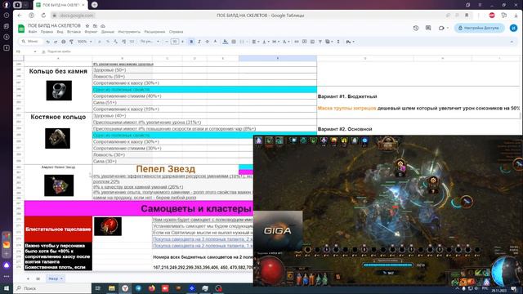The width and height of the screenshot is (523, 294).
Task: Open the Вид menu
Action: coord(60,32)
